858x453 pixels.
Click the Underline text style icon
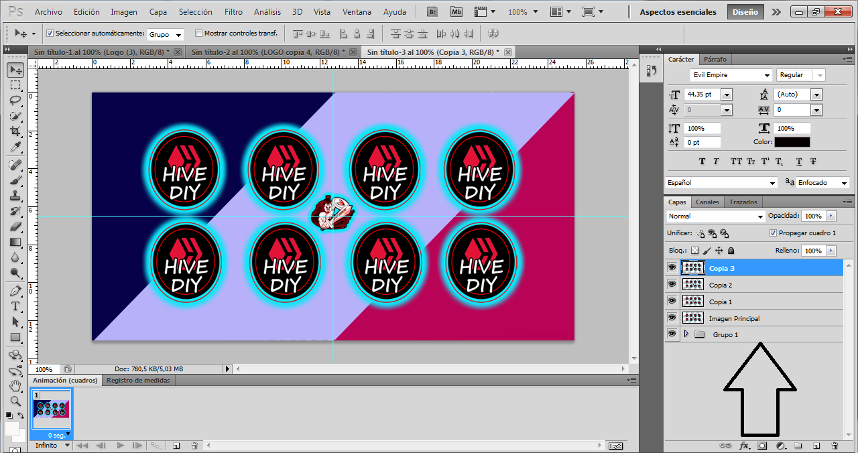click(x=799, y=161)
